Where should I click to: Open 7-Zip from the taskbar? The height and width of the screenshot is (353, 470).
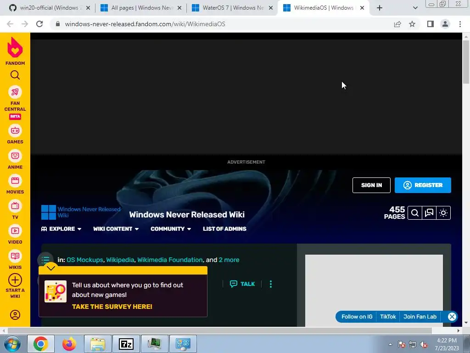tap(126, 344)
